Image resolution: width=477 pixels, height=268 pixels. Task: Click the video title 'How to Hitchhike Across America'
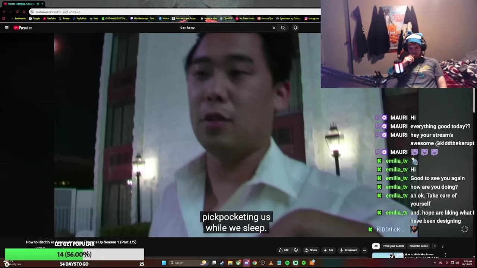81,242
